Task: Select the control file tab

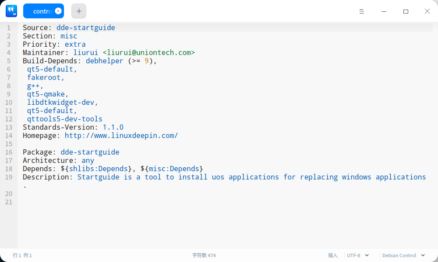Action: 43,11
